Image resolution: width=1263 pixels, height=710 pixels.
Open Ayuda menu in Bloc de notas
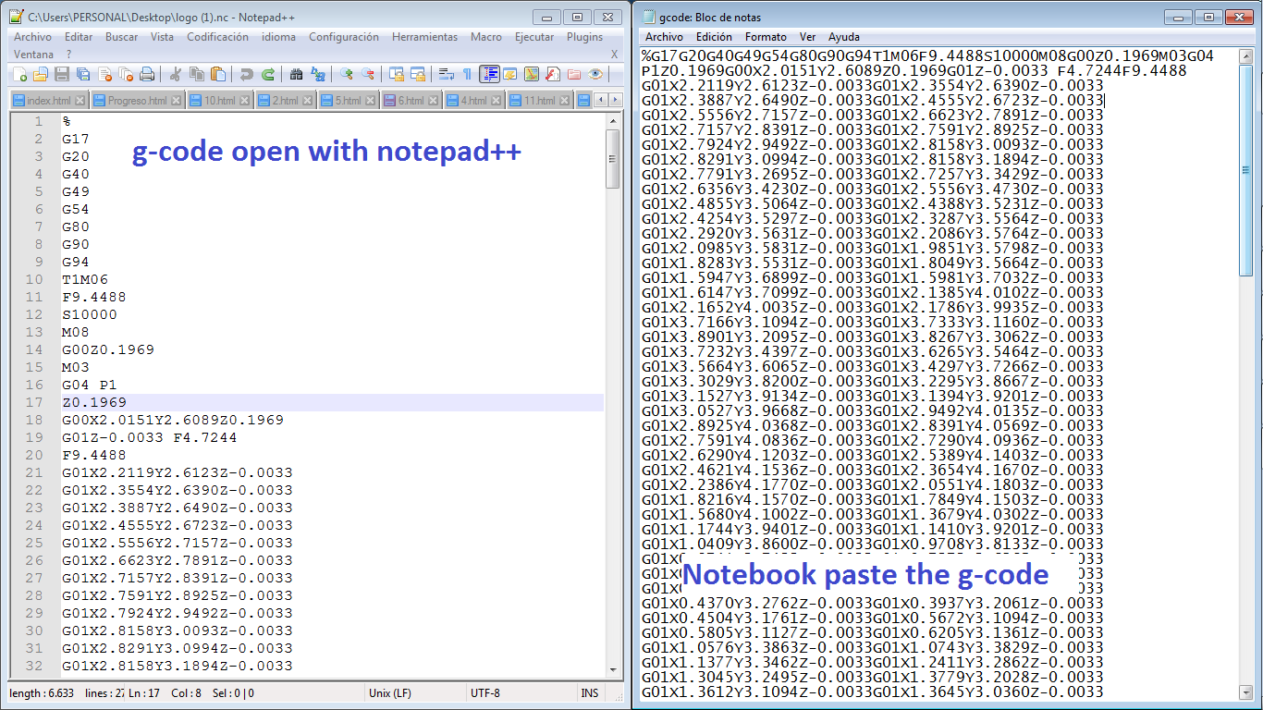[843, 37]
